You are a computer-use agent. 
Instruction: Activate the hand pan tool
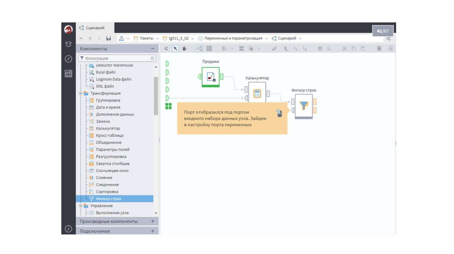(x=184, y=49)
